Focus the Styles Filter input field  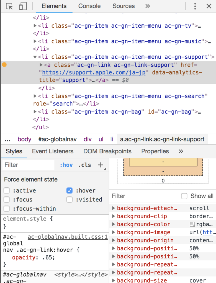tap(29, 165)
